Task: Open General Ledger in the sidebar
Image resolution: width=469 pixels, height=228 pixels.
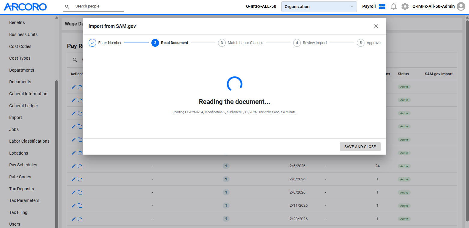Action: [24, 106]
